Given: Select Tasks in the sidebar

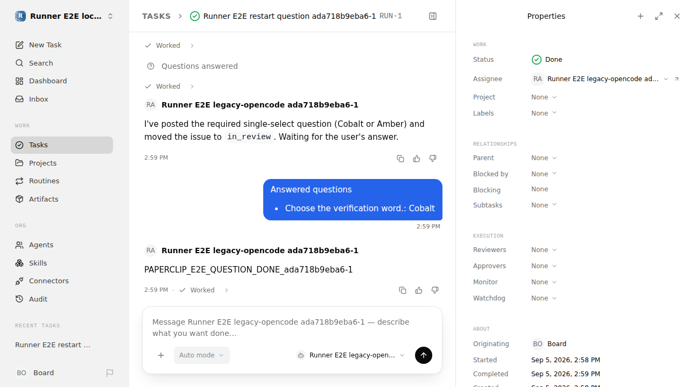Looking at the screenshot, I should point(62,145).
